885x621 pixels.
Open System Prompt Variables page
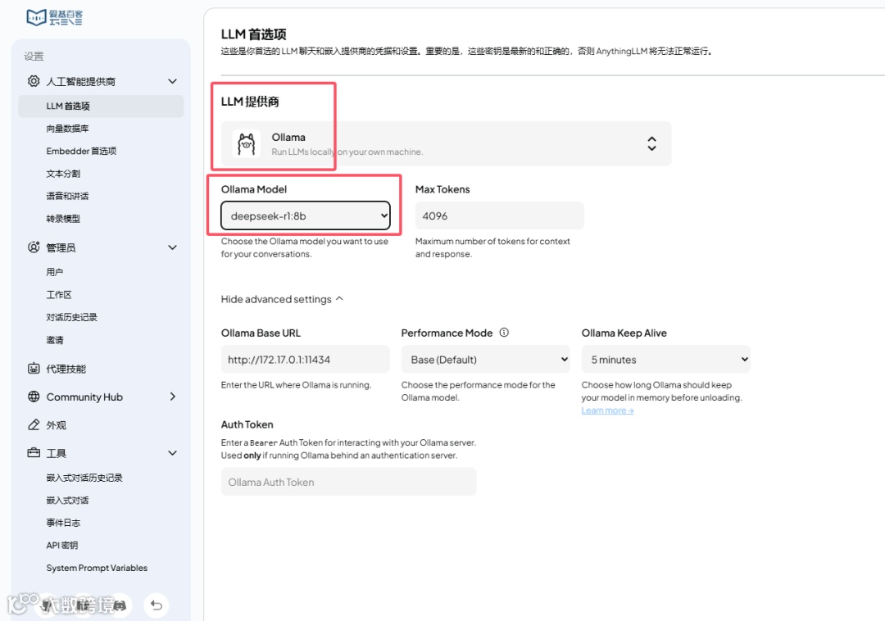tap(97, 568)
